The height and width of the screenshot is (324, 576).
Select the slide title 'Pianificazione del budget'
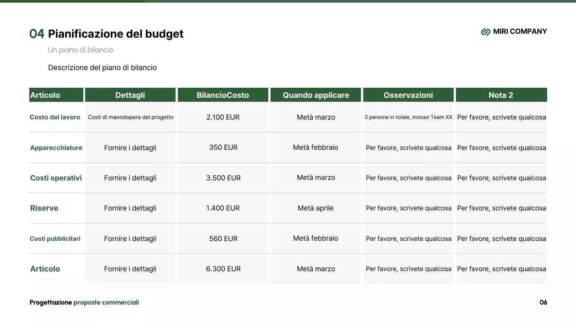[x=116, y=34]
